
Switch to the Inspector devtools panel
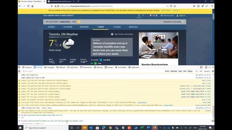(27, 68)
